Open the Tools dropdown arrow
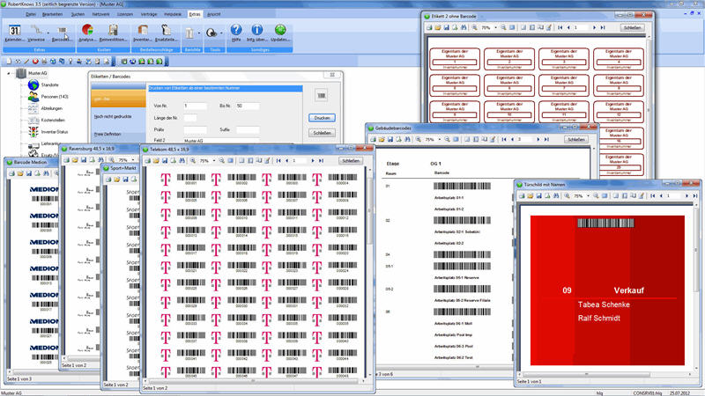The width and height of the screenshot is (705, 396). pyautogui.click(x=221, y=33)
